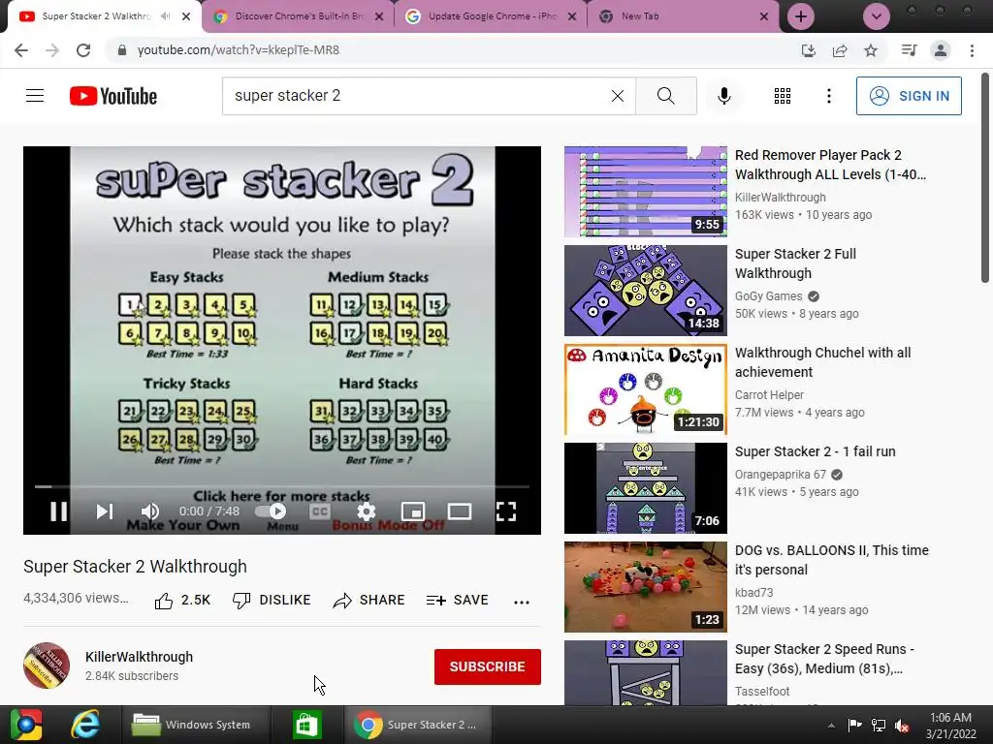Open video player settings gear
The image size is (993, 744).
(366, 511)
